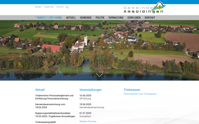Click the Weitere Termine link
199x124 pixels.
tap(89, 121)
